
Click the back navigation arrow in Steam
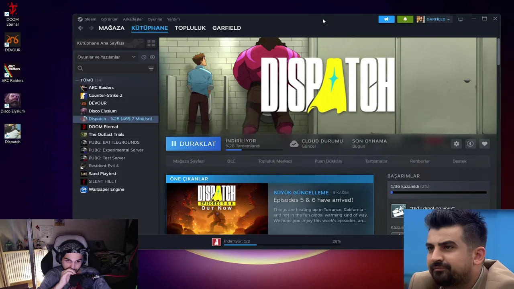(80, 28)
